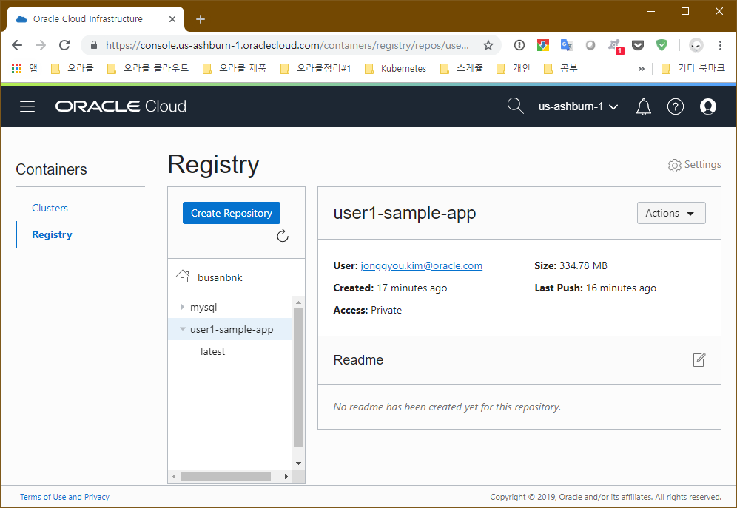Open the us-ashburn-1 region dropdown
737x508 pixels.
point(578,106)
